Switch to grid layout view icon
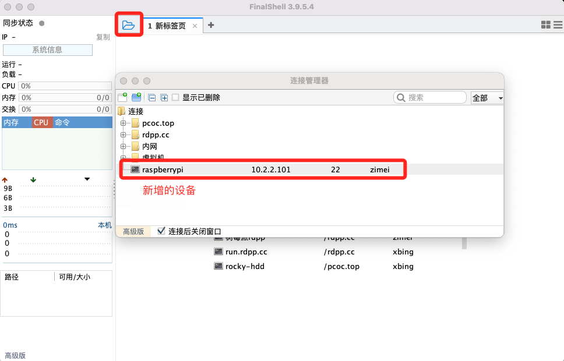Viewport: 564px width, 361px height. coord(545,25)
